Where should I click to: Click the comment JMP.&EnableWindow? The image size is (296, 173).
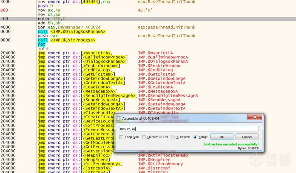point(159,66)
